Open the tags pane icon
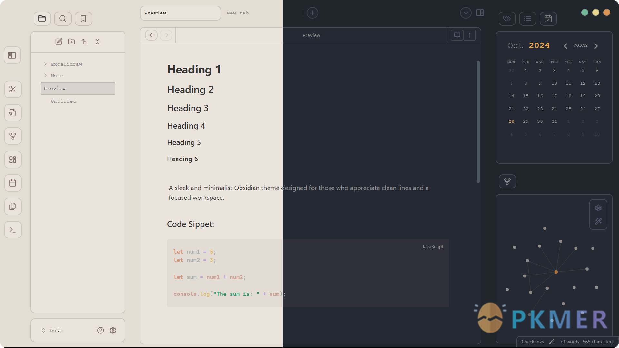The height and width of the screenshot is (348, 619). click(x=507, y=19)
